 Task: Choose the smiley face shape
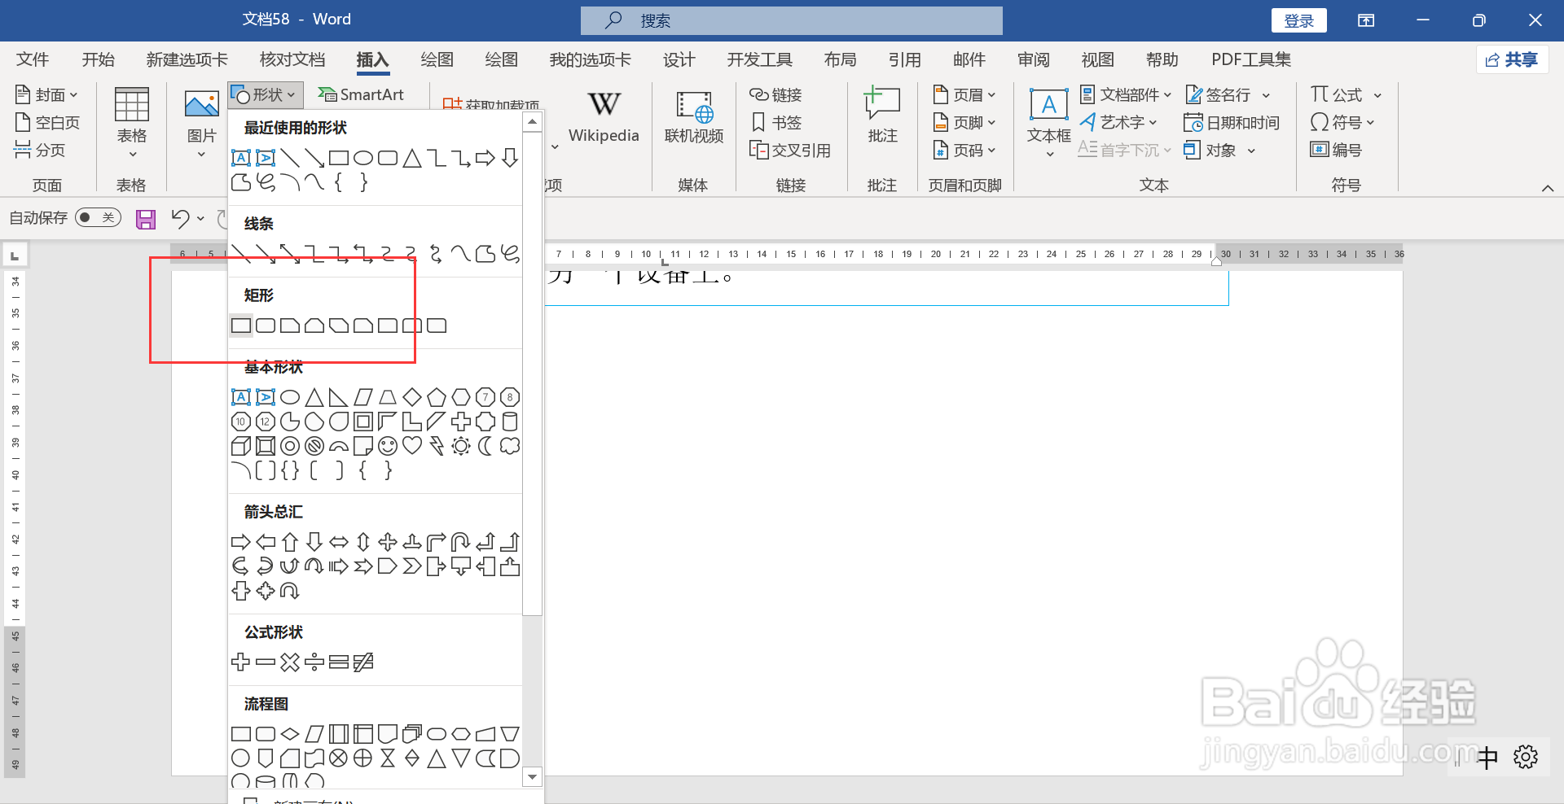tap(388, 446)
